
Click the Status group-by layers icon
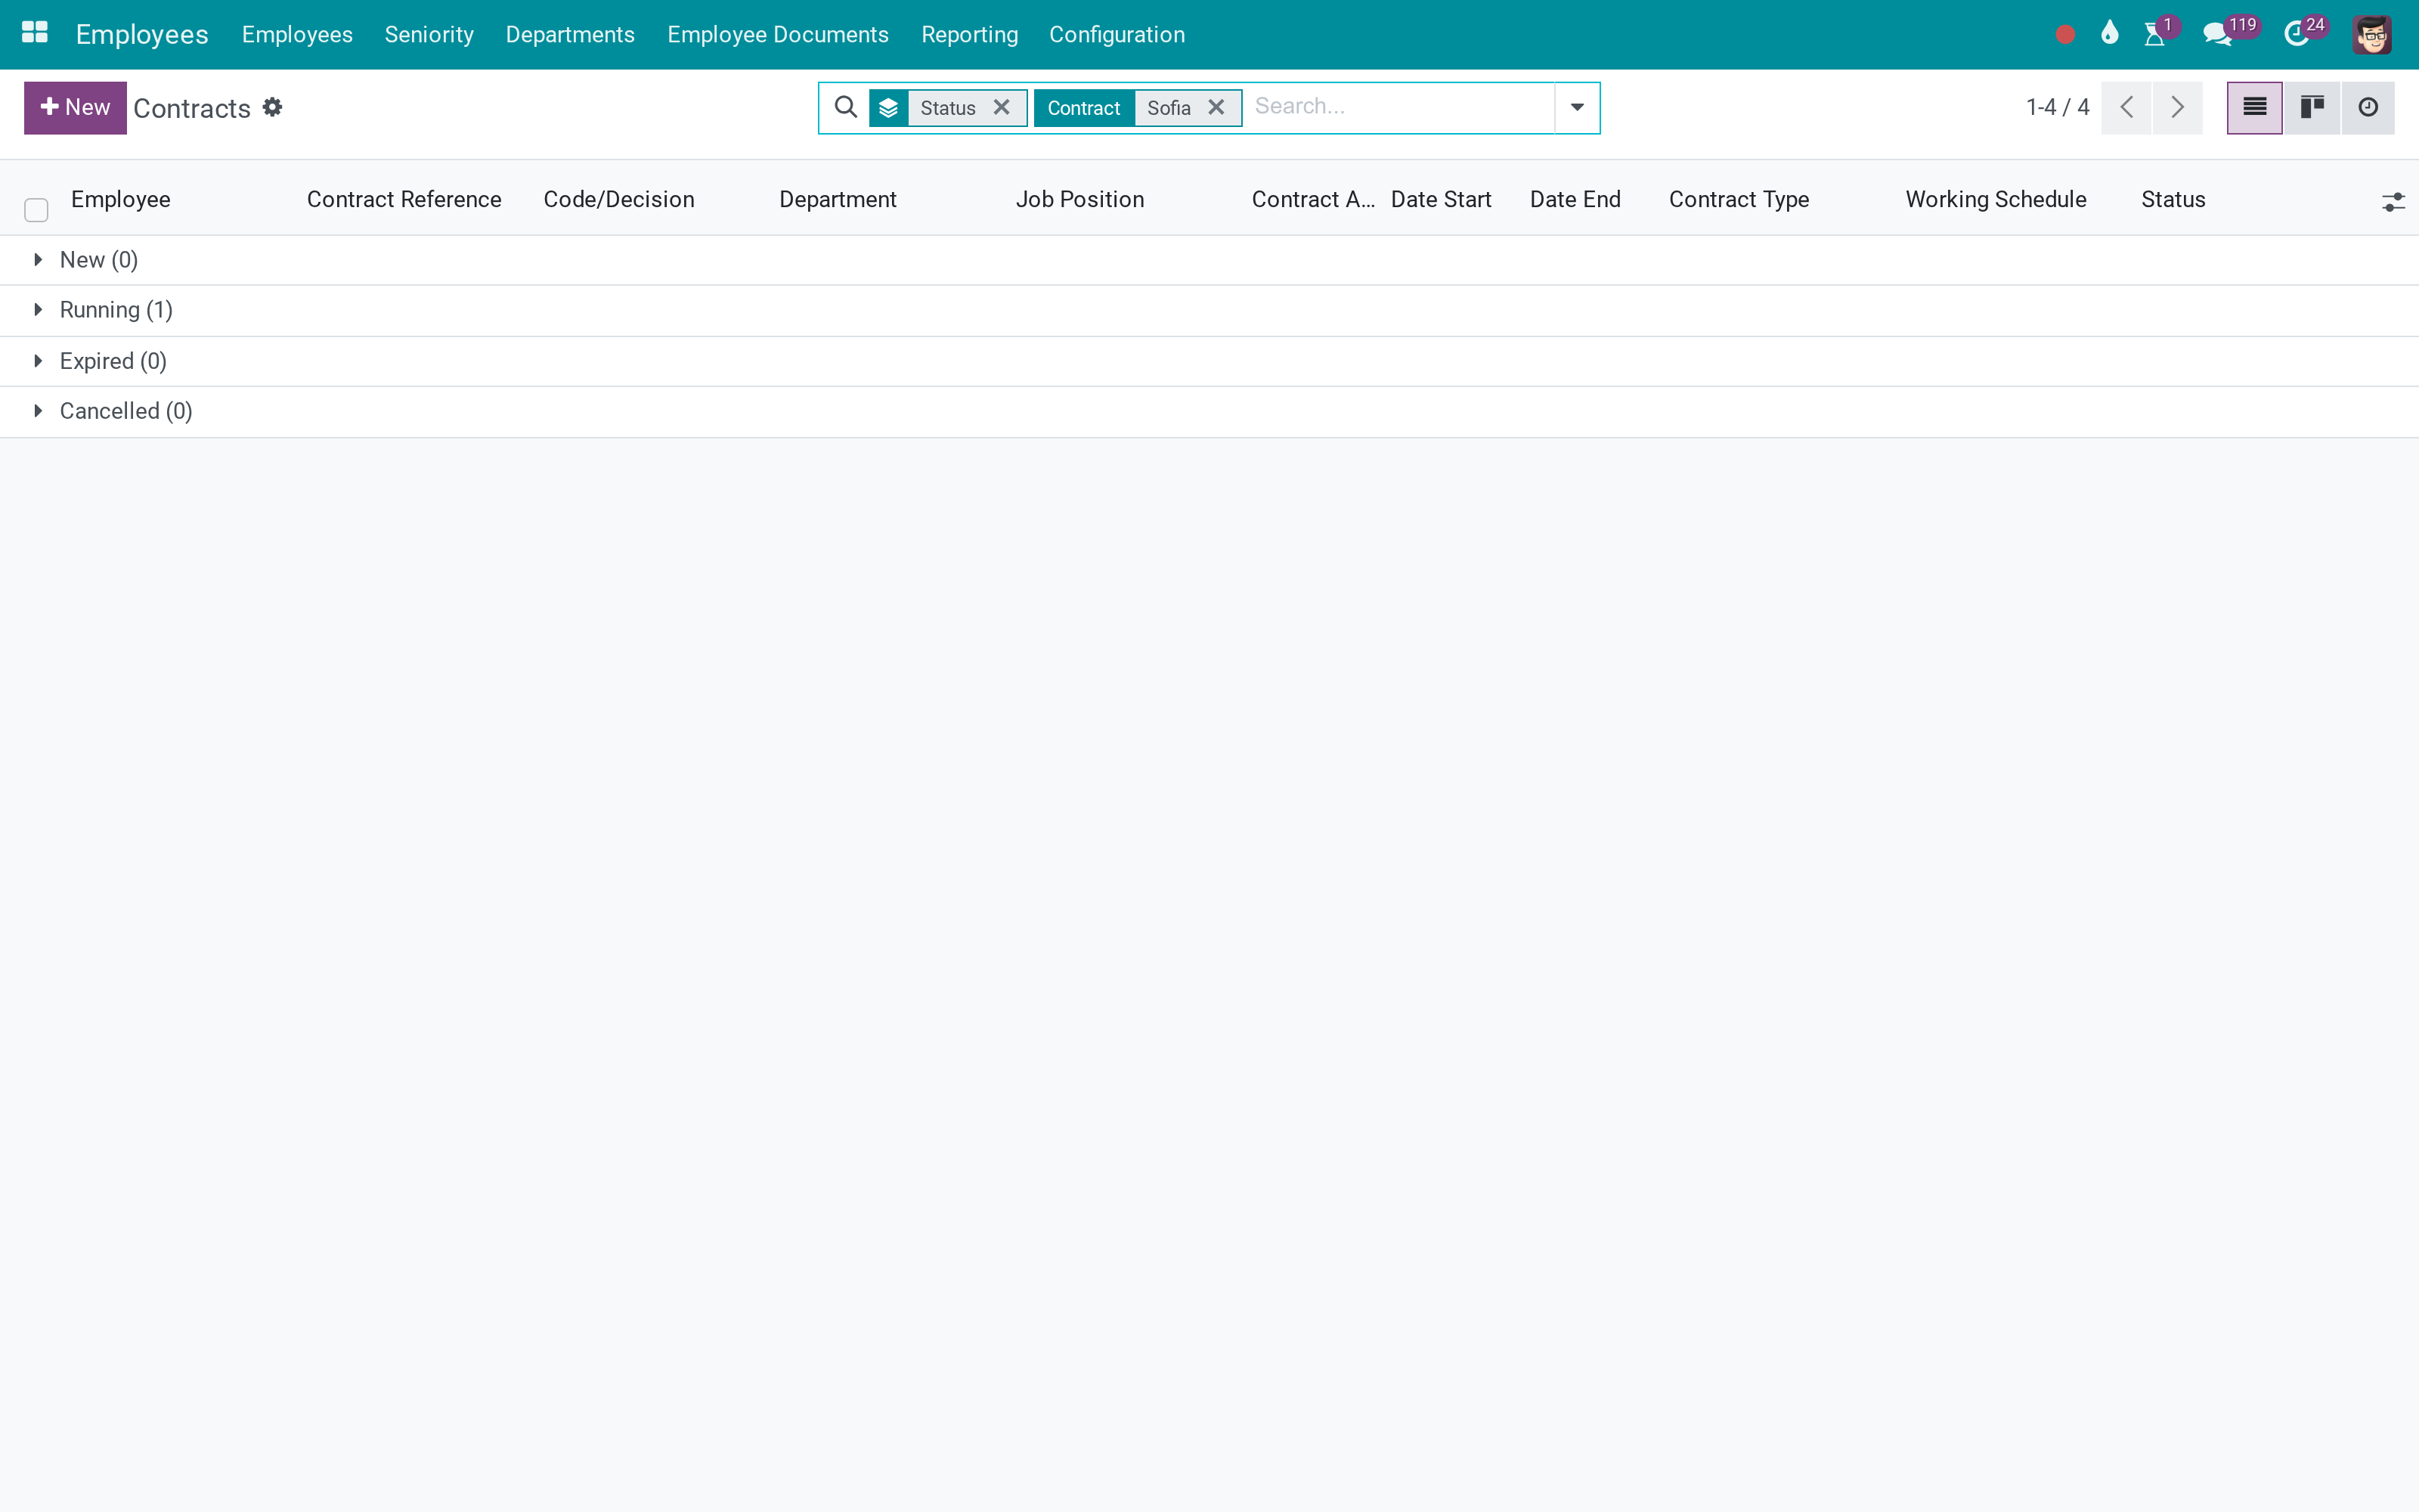click(889, 108)
